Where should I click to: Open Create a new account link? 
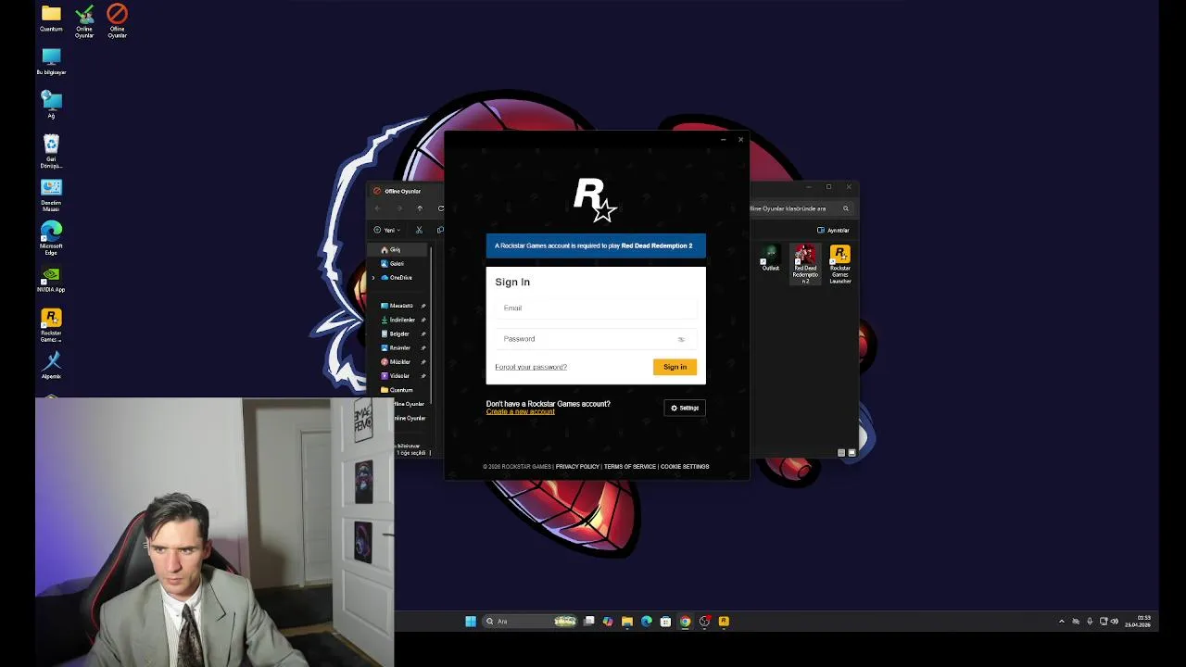(520, 411)
